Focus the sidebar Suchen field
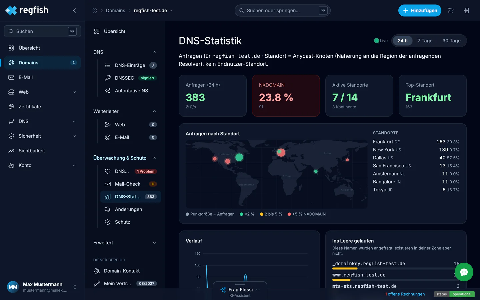Image resolution: width=480 pixels, height=300 pixels. click(42, 31)
